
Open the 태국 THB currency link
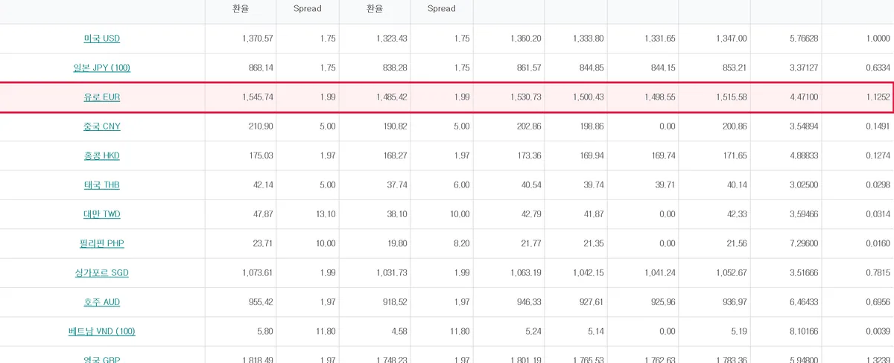tap(102, 184)
